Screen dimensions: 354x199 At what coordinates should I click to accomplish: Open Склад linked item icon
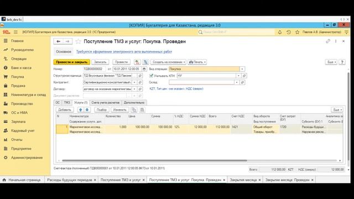242,82
